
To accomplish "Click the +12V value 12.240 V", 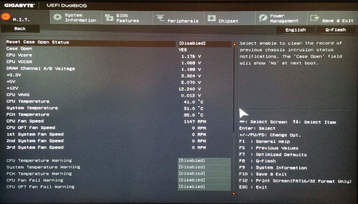I will [x=190, y=89].
